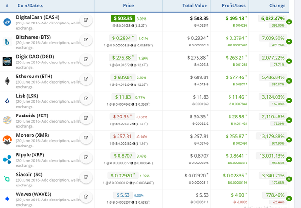Edit the Lisk (LSK) entry
This screenshot has height=208, width=301.
[86, 98]
